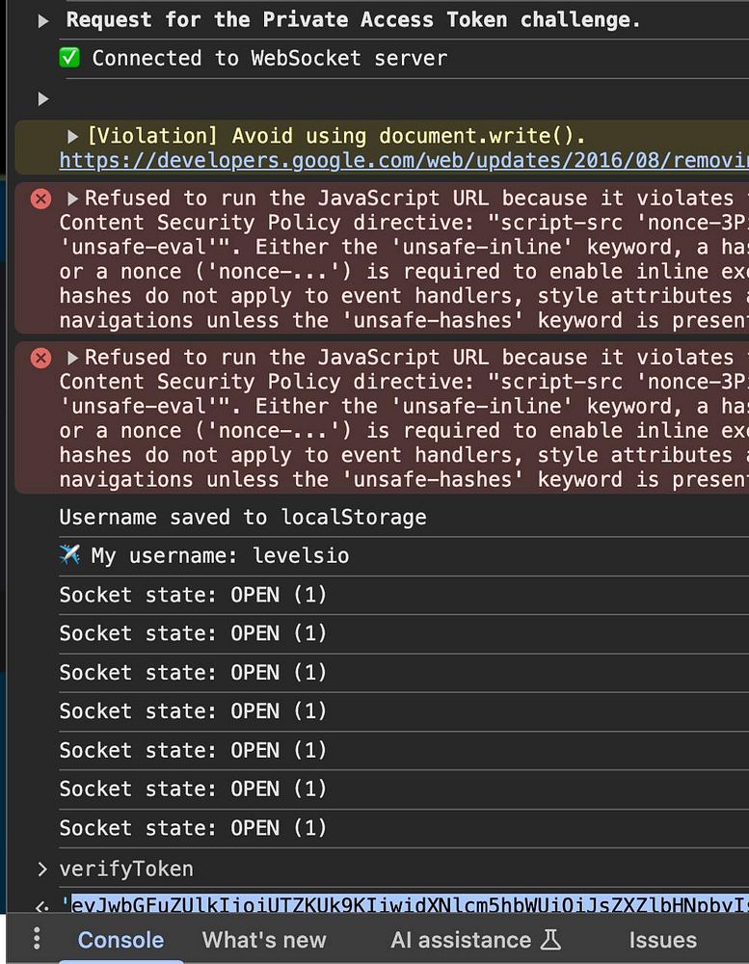Click the second red error icon
The width and height of the screenshot is (749, 964).
40,358
